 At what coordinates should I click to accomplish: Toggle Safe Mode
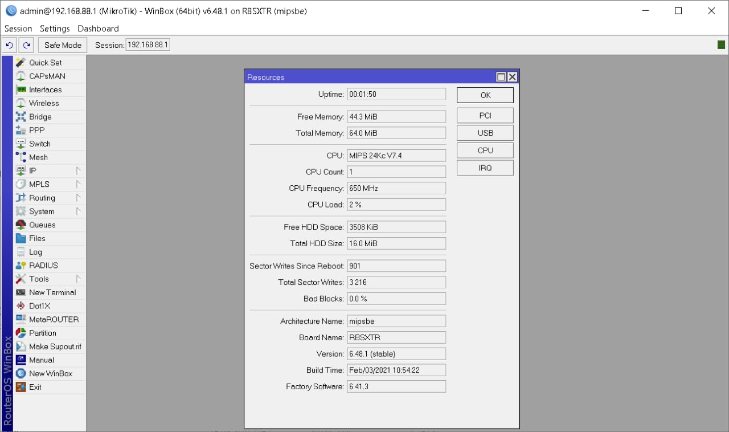point(63,45)
